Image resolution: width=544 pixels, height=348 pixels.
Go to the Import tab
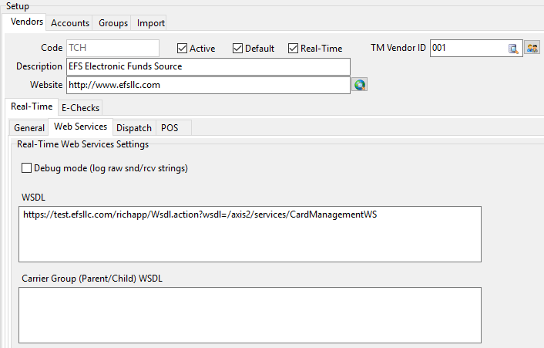150,23
